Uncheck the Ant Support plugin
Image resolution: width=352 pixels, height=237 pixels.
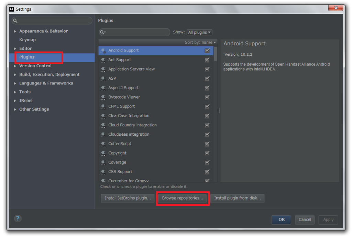click(x=207, y=60)
